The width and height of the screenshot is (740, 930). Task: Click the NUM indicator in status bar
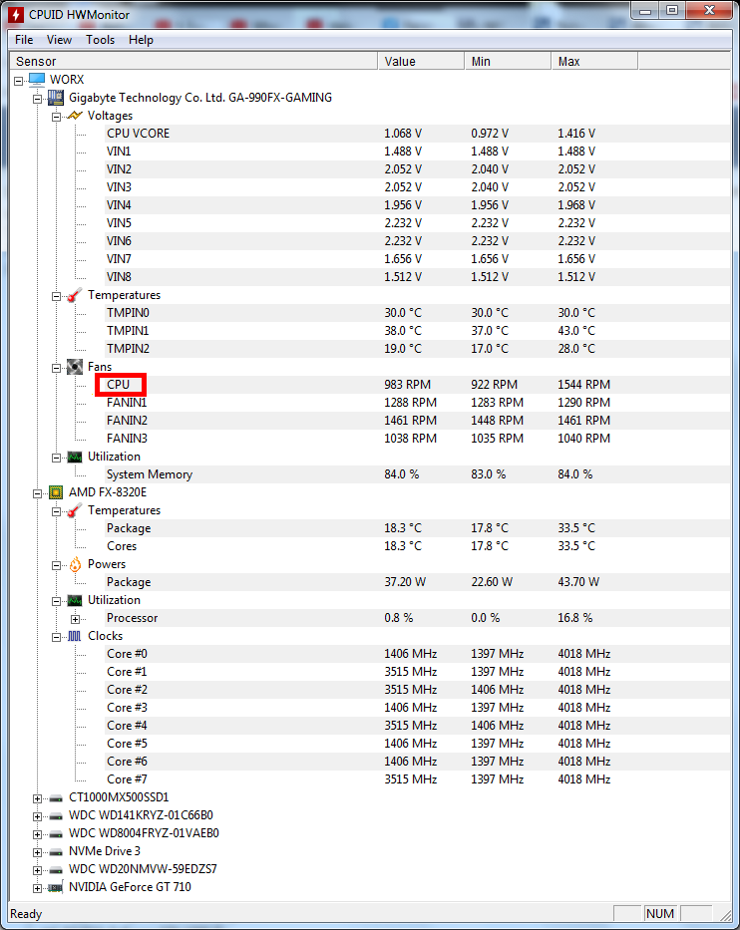tap(660, 913)
